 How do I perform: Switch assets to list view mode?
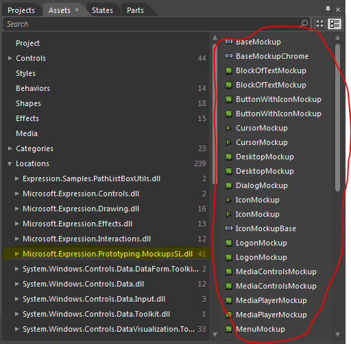(x=335, y=24)
